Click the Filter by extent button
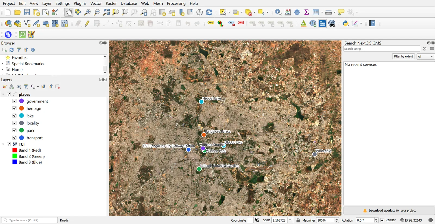The height and width of the screenshot is (224, 435). point(403,56)
